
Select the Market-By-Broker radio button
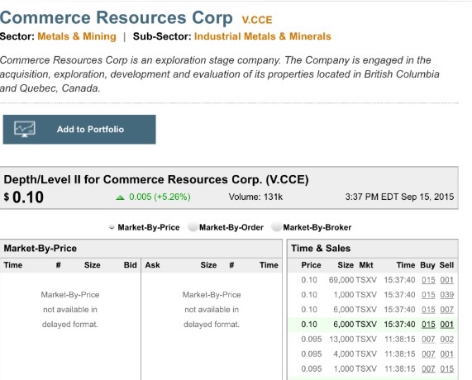pyautogui.click(x=276, y=227)
